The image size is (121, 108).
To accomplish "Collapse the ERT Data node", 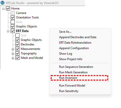I will [8, 31].
